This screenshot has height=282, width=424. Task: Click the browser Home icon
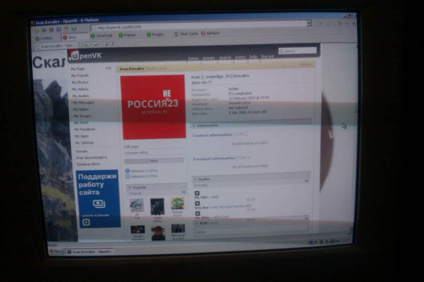coord(66,29)
